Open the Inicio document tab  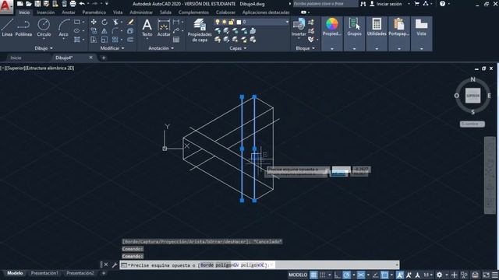pyautogui.click(x=16, y=58)
